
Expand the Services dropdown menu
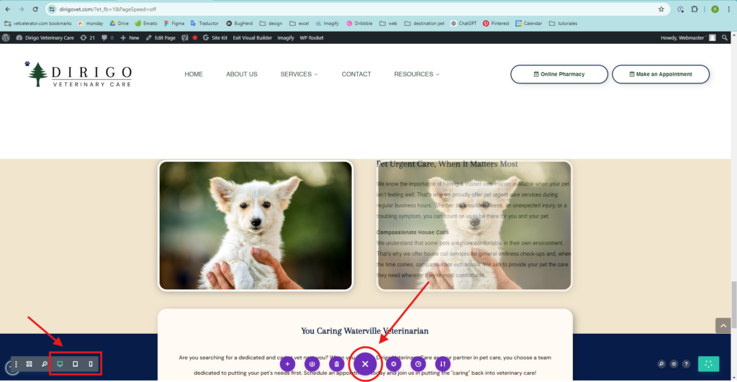click(x=299, y=74)
